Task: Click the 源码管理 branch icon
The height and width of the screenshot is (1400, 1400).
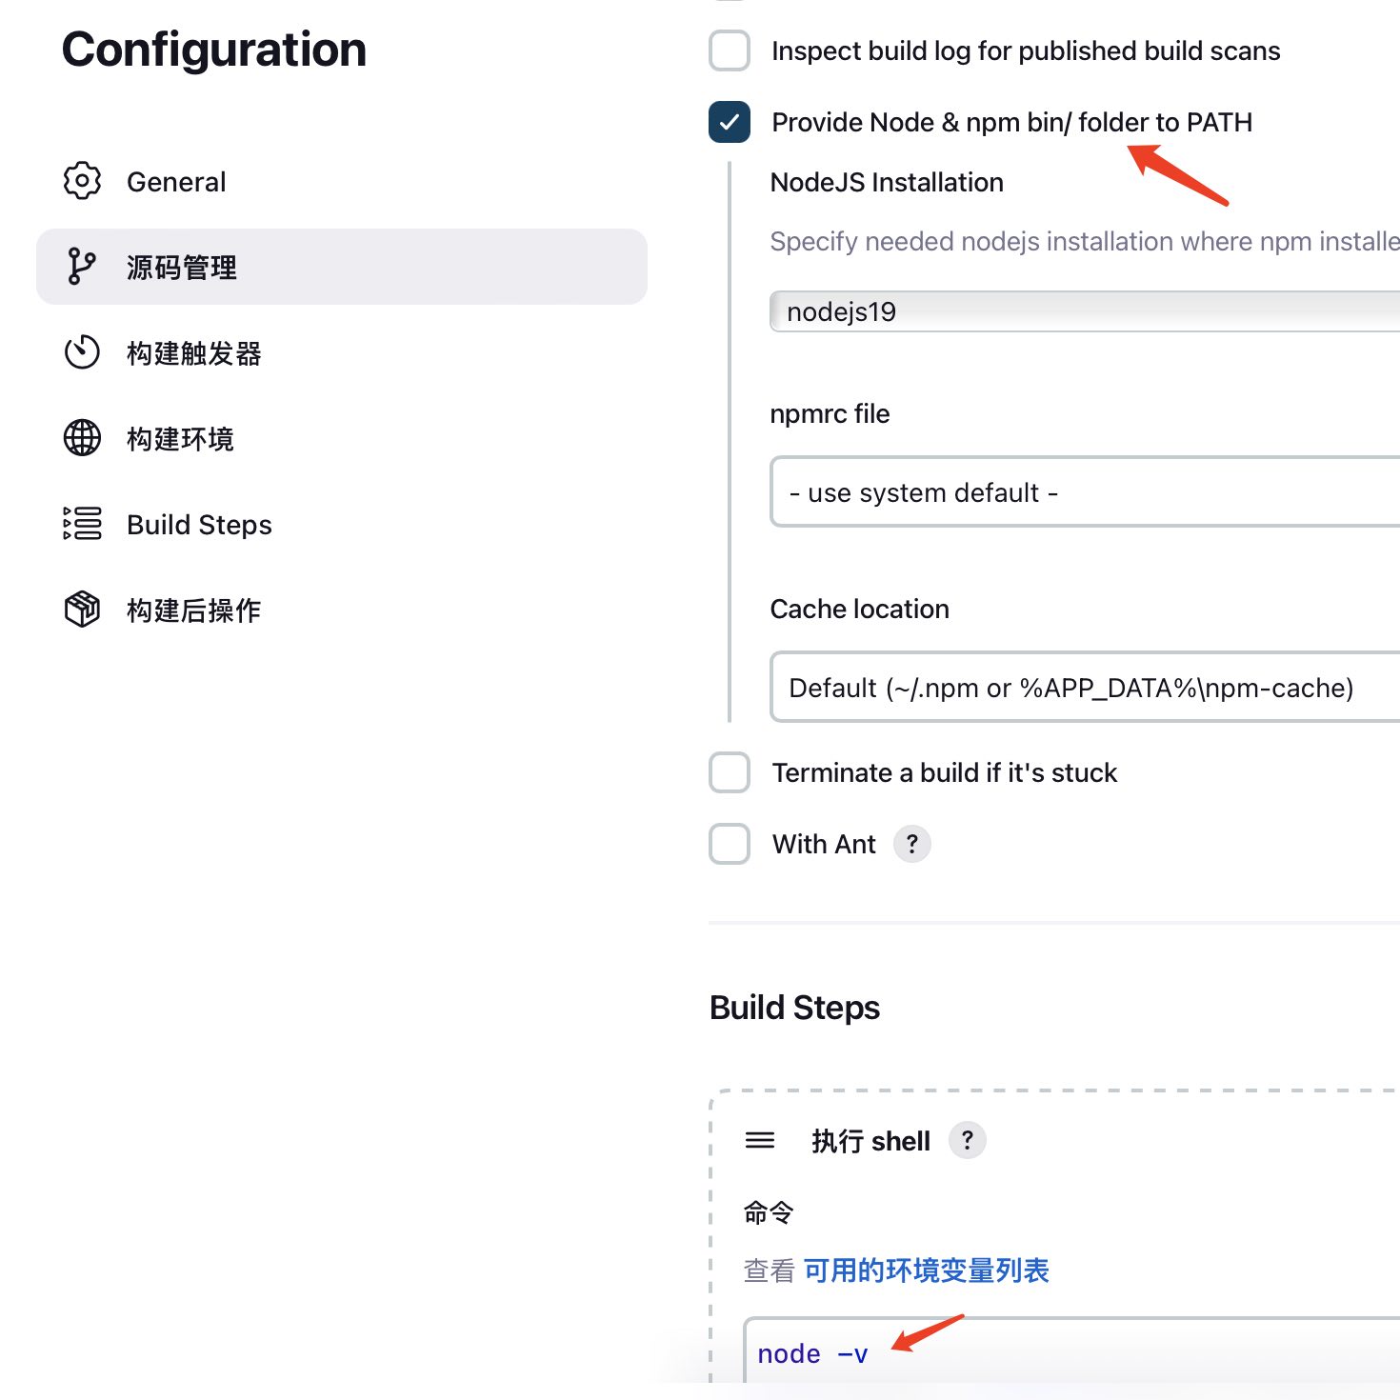Action: (x=82, y=267)
